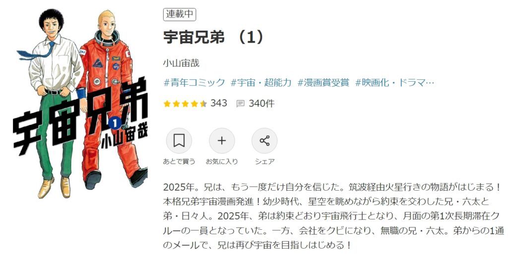Open author page 小山宙哉

[x=181, y=63]
